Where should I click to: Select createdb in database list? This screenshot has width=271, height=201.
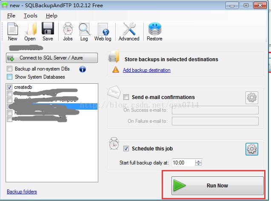click(23, 87)
